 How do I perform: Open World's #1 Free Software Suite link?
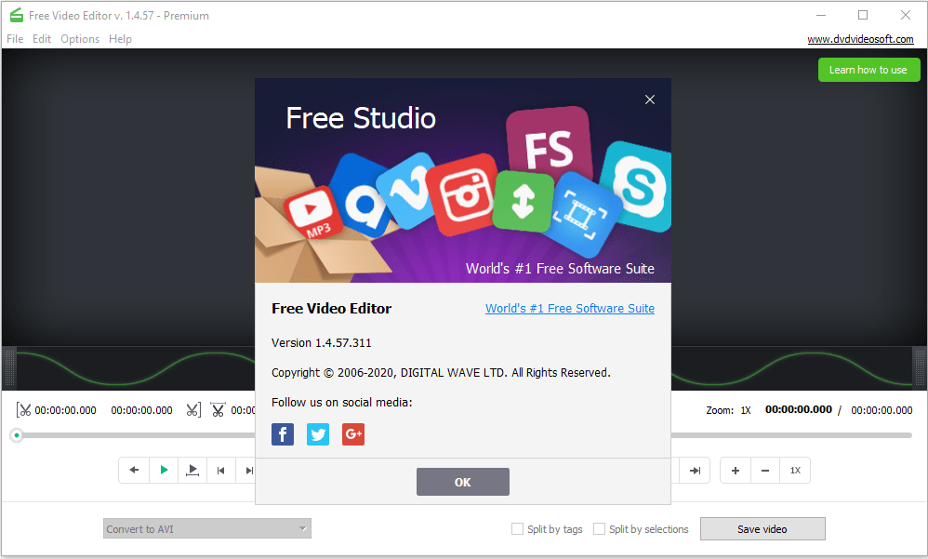(x=570, y=309)
